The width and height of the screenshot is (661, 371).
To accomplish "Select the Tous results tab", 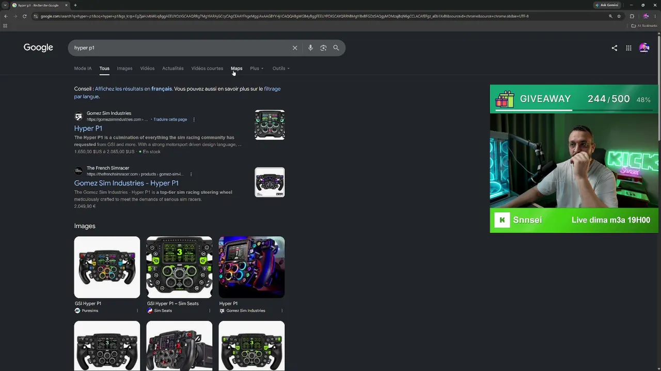I will 104,69.
